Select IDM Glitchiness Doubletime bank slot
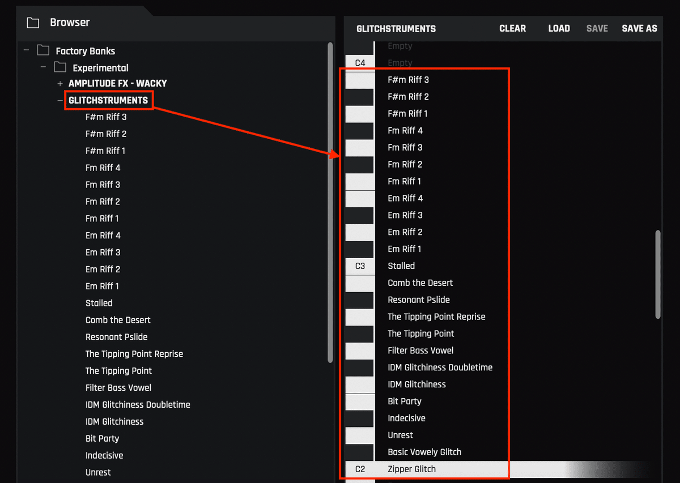 [440, 367]
